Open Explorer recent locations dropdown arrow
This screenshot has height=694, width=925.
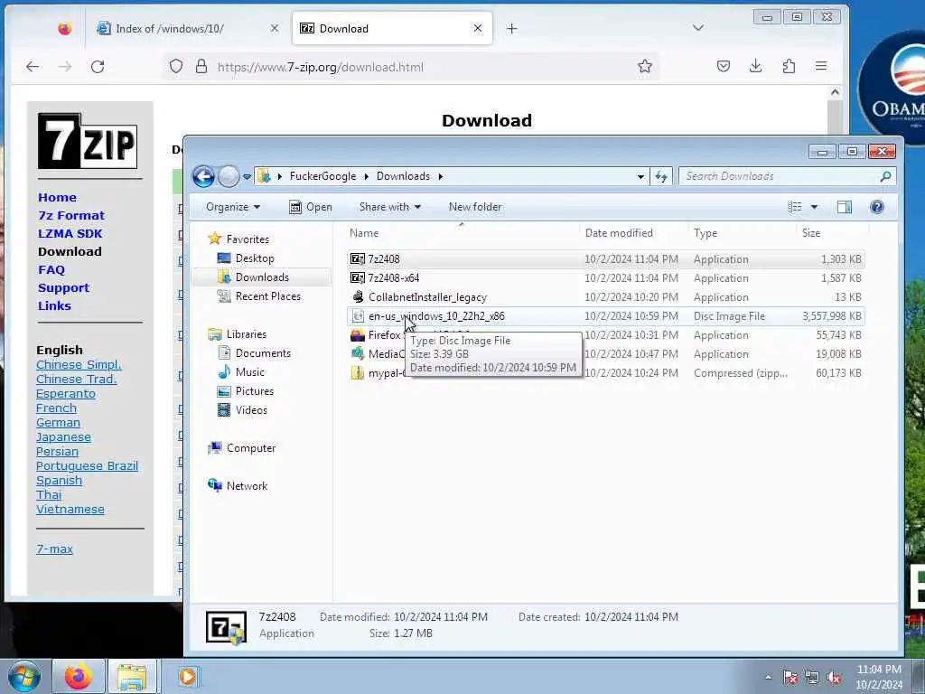tap(248, 176)
